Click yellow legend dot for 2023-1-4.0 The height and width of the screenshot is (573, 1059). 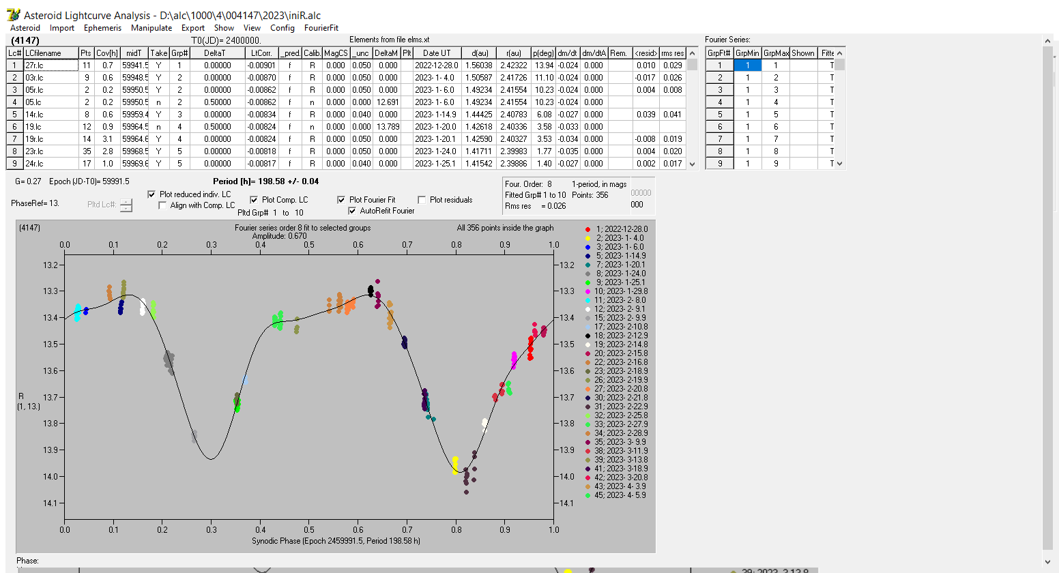click(587, 238)
